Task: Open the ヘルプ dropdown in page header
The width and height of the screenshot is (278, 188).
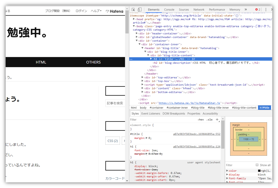Action: [96, 11]
